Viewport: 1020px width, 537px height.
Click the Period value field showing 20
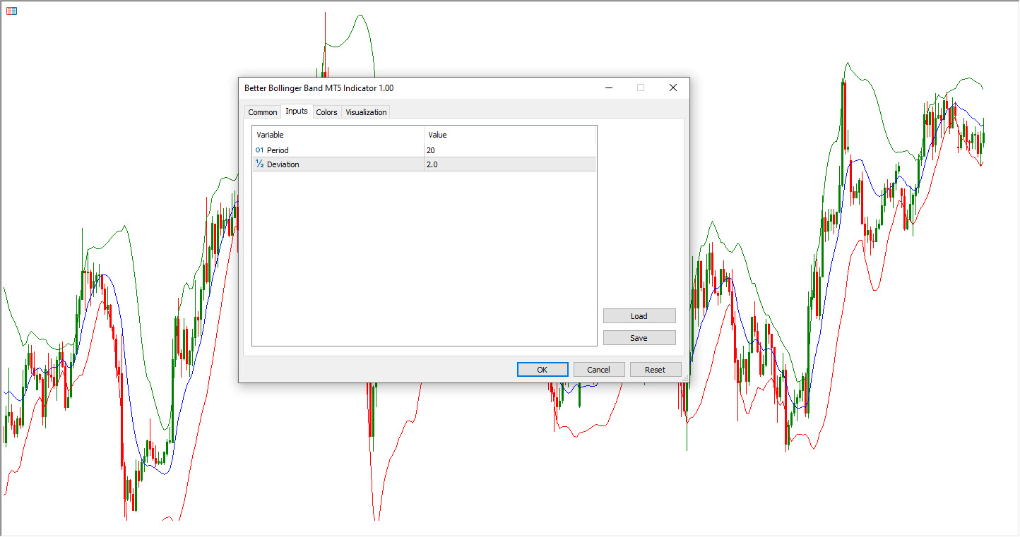509,150
